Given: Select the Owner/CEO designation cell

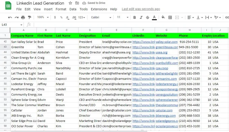Looking at the screenshot, I should [90, 105].
